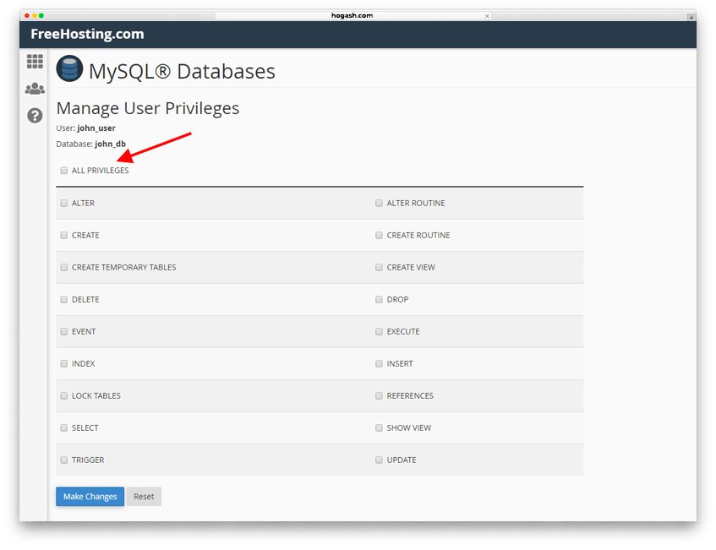Viewport: 716px width, 550px height.
Task: Toggle the EXECUTE privilege checkbox
Action: [379, 331]
